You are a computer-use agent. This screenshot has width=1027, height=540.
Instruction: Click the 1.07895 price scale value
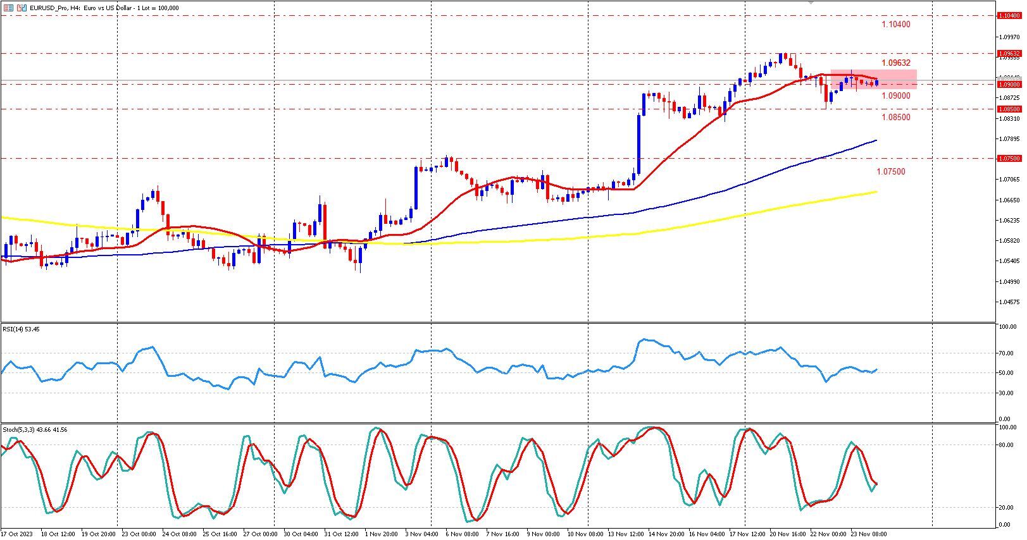click(1010, 139)
